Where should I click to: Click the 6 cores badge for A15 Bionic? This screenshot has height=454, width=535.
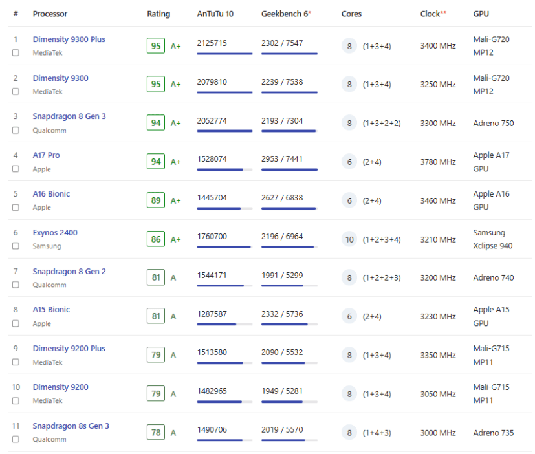coord(349,316)
